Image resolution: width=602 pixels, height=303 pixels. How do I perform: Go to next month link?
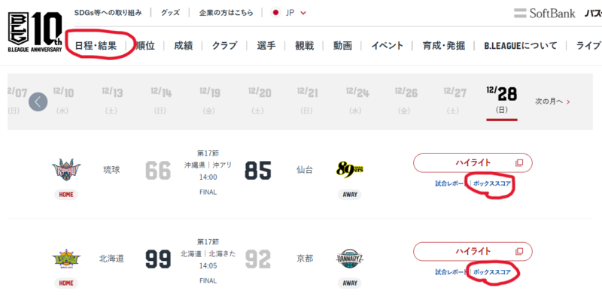tap(552, 101)
